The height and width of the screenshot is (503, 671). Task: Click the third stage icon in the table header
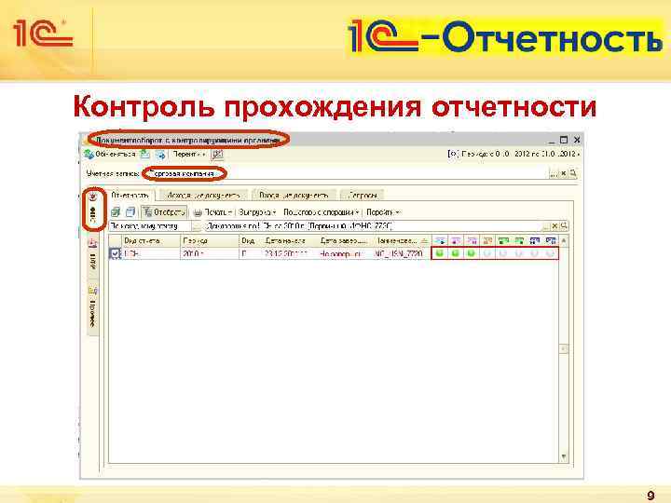click(x=472, y=241)
